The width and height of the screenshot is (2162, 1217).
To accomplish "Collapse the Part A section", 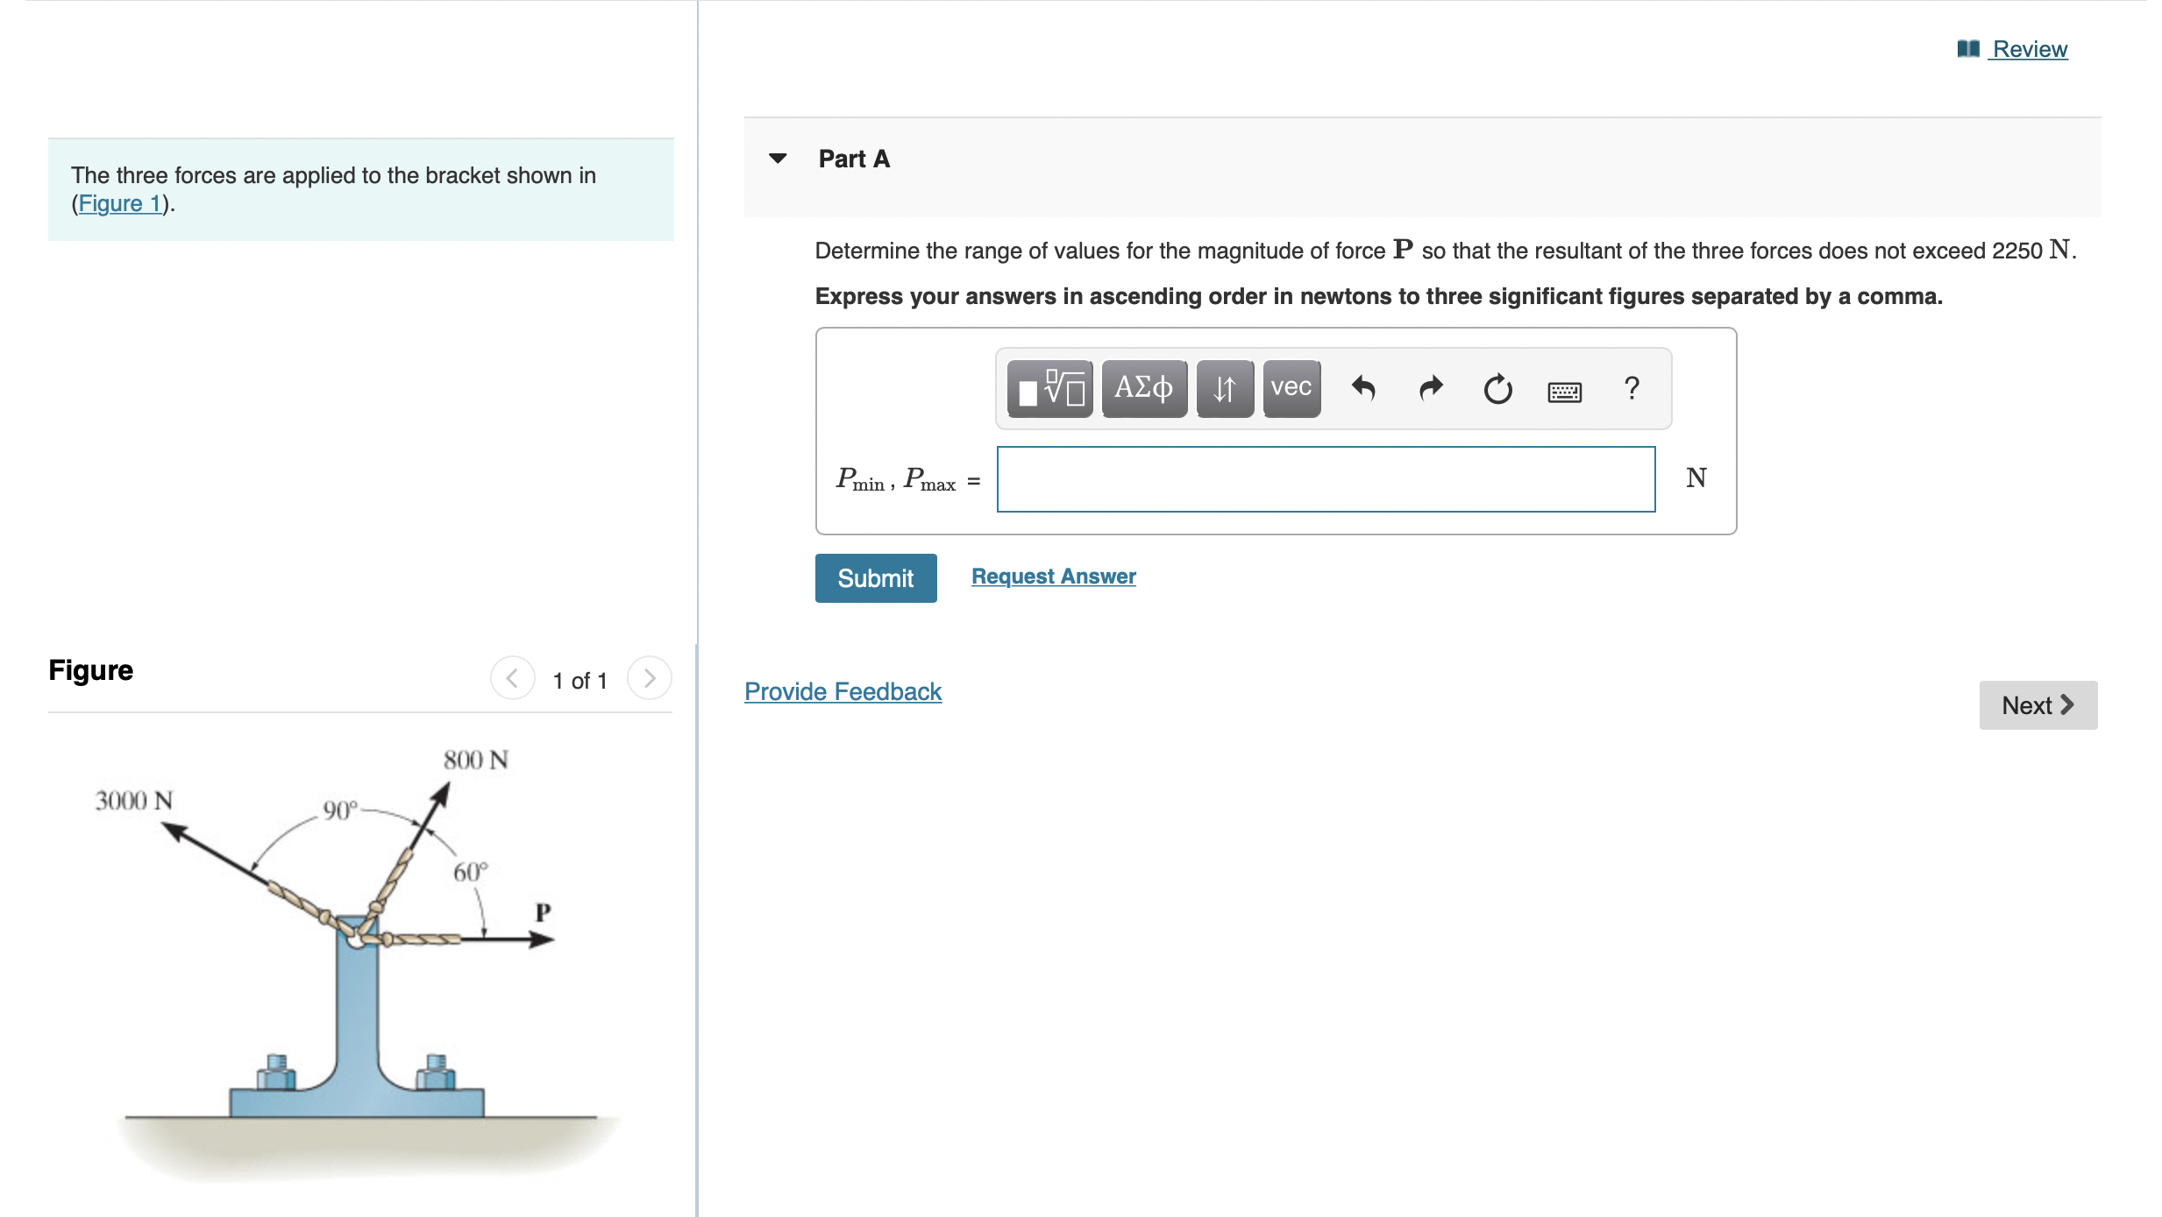I will [x=779, y=158].
